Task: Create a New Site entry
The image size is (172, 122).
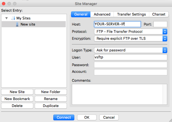Action: coord(17,92)
